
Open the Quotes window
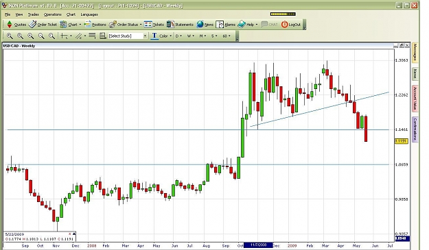click(x=16, y=25)
